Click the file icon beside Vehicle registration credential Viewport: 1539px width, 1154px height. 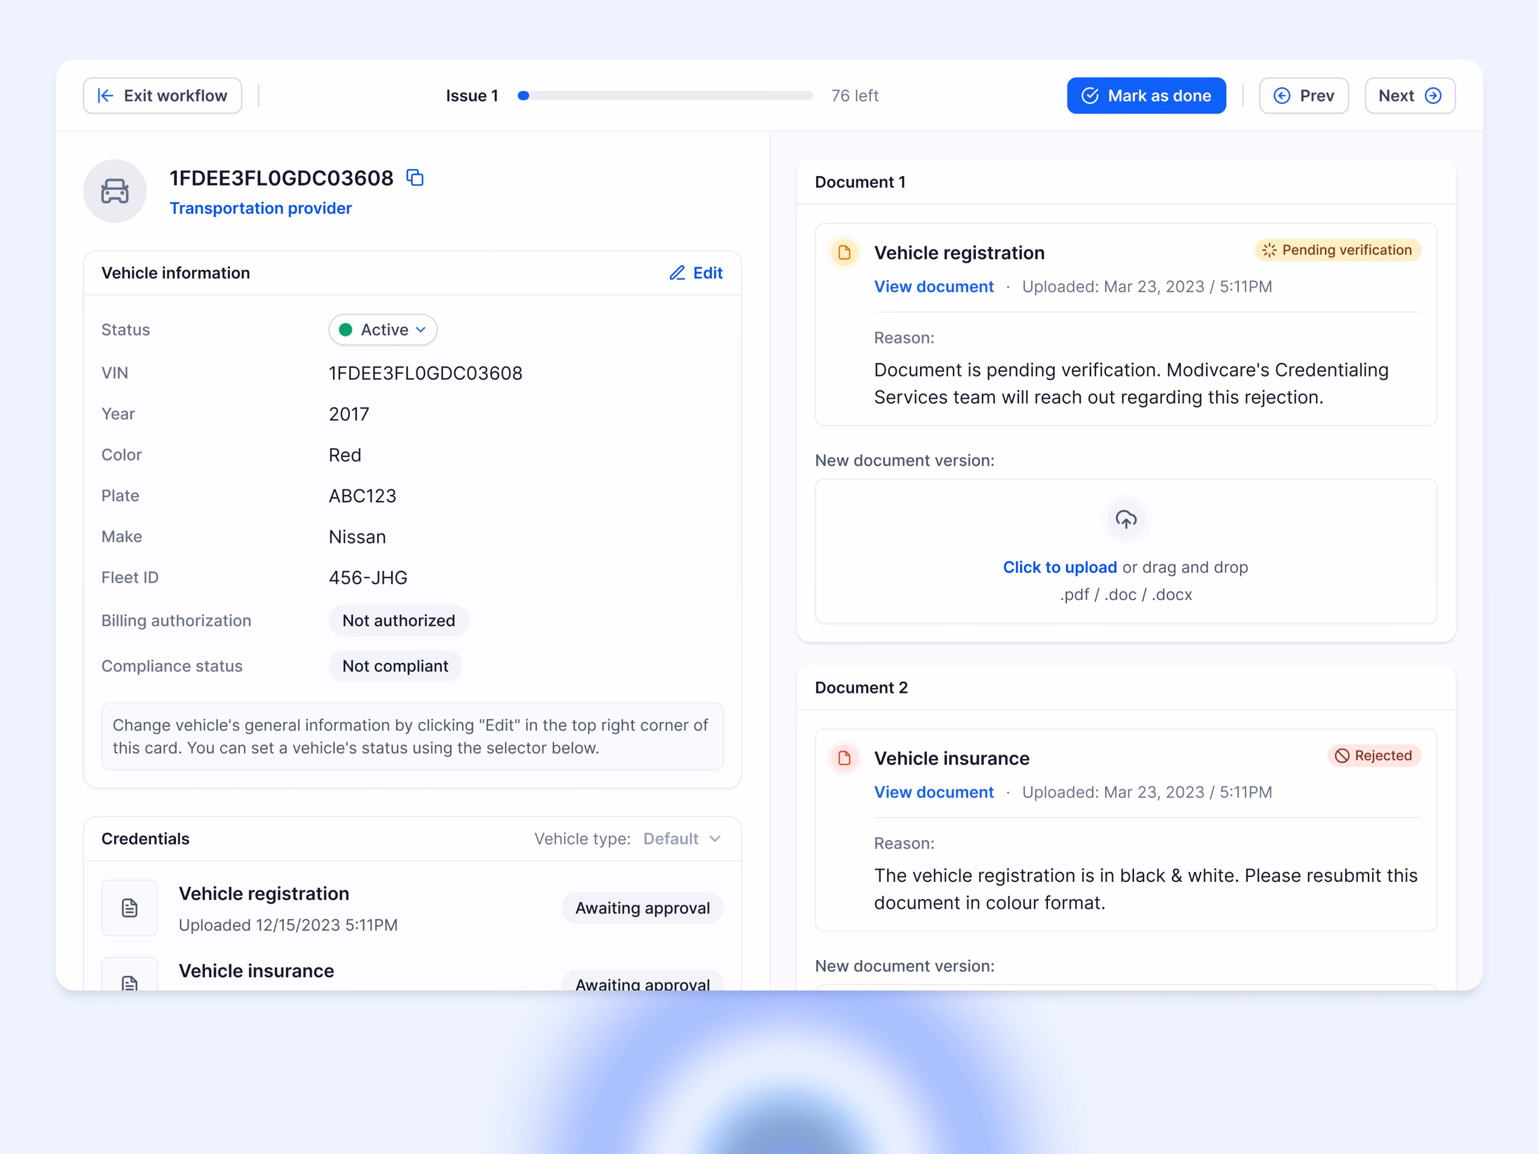coord(129,908)
